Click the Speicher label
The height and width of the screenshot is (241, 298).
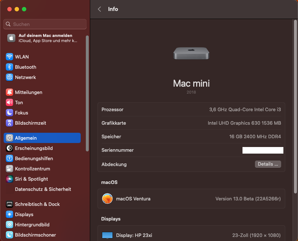click(x=111, y=136)
